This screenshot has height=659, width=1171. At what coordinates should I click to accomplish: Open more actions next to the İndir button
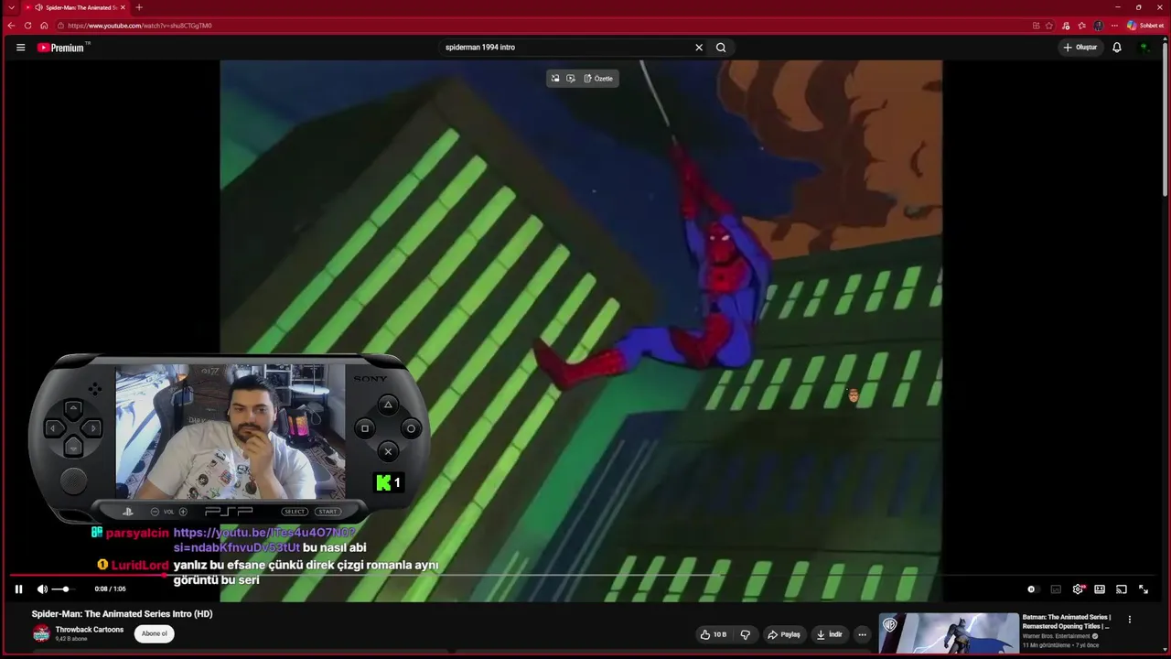pos(862,634)
